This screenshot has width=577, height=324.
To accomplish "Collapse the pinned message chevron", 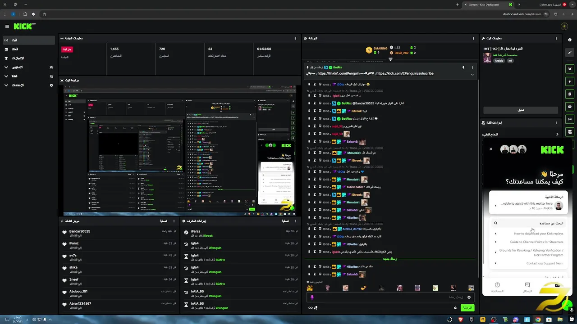I will coord(472,74).
